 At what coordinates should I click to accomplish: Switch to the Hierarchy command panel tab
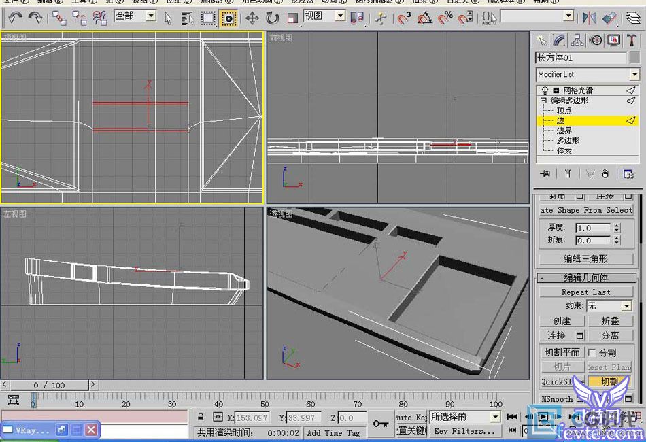pyautogui.click(x=577, y=40)
